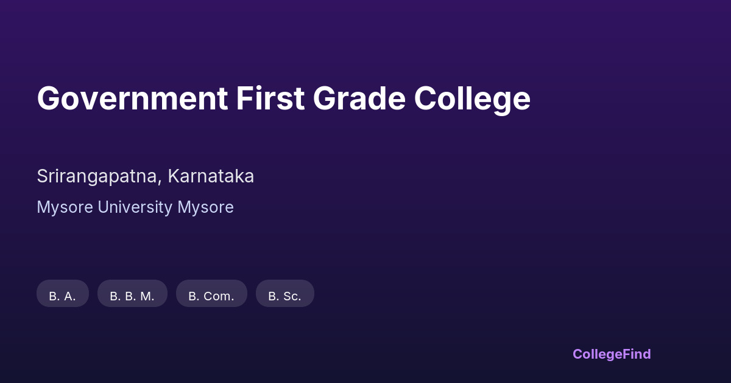The width and height of the screenshot is (731, 383).
Task: Pick the B. Sc. course tag
Action: click(285, 294)
